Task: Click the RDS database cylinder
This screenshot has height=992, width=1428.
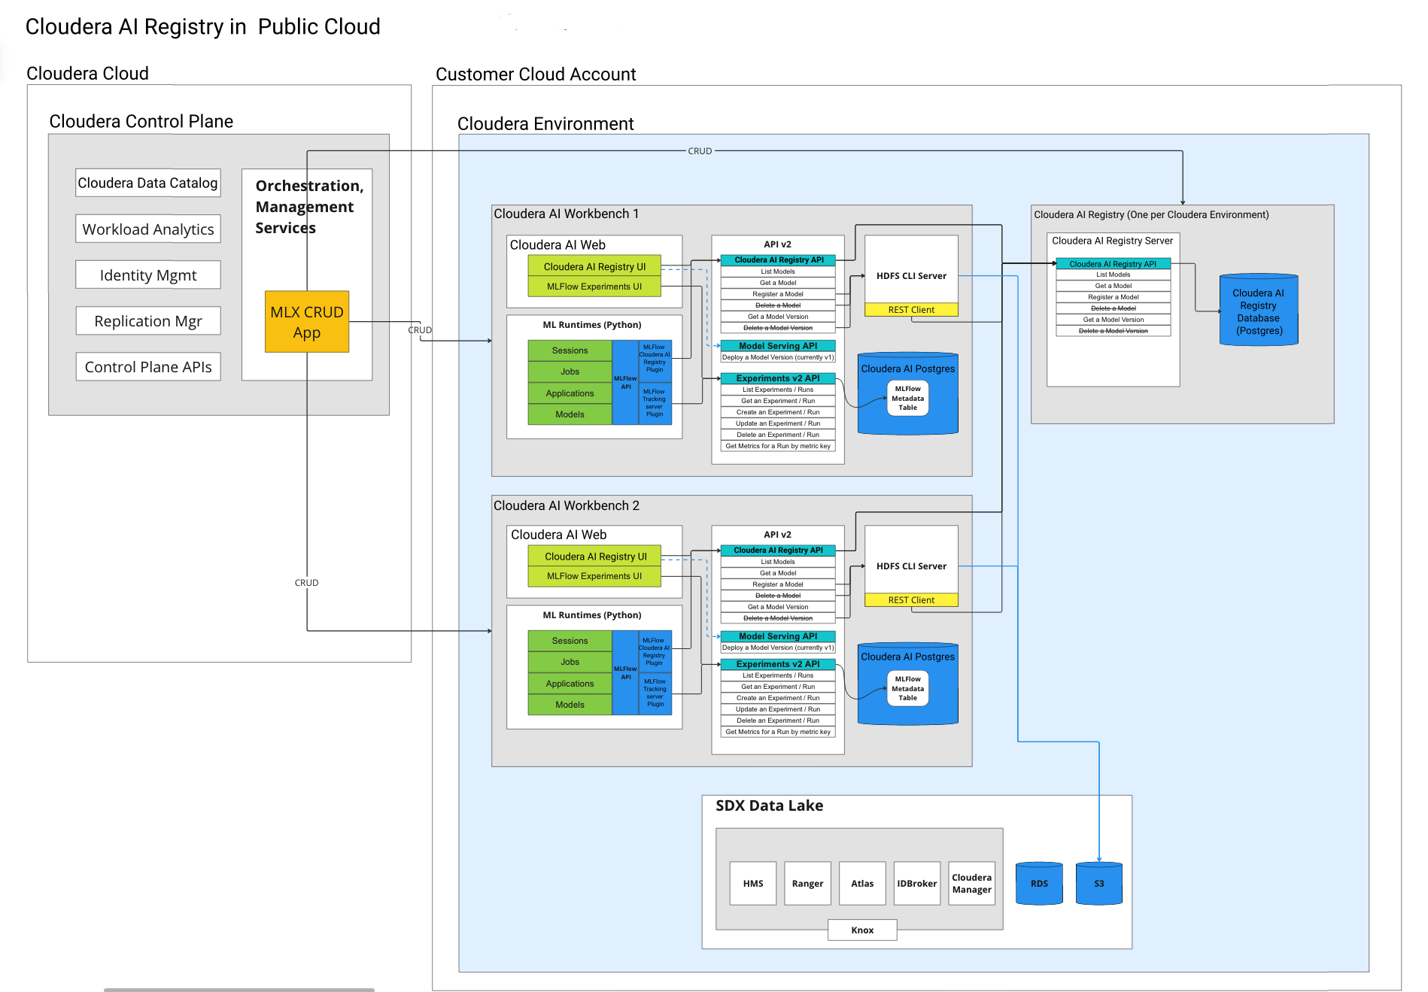Action: [x=1039, y=884]
